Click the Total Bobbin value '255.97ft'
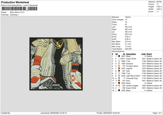 click(128, 49)
